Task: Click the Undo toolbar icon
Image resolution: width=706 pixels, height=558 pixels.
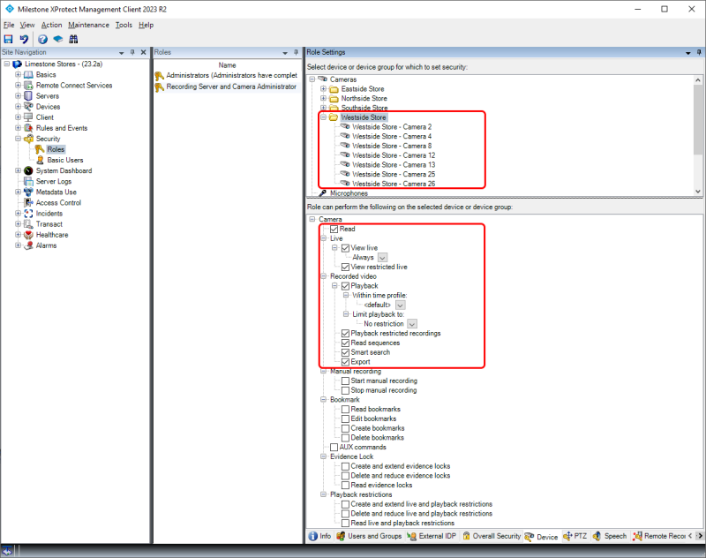Action: (x=25, y=39)
